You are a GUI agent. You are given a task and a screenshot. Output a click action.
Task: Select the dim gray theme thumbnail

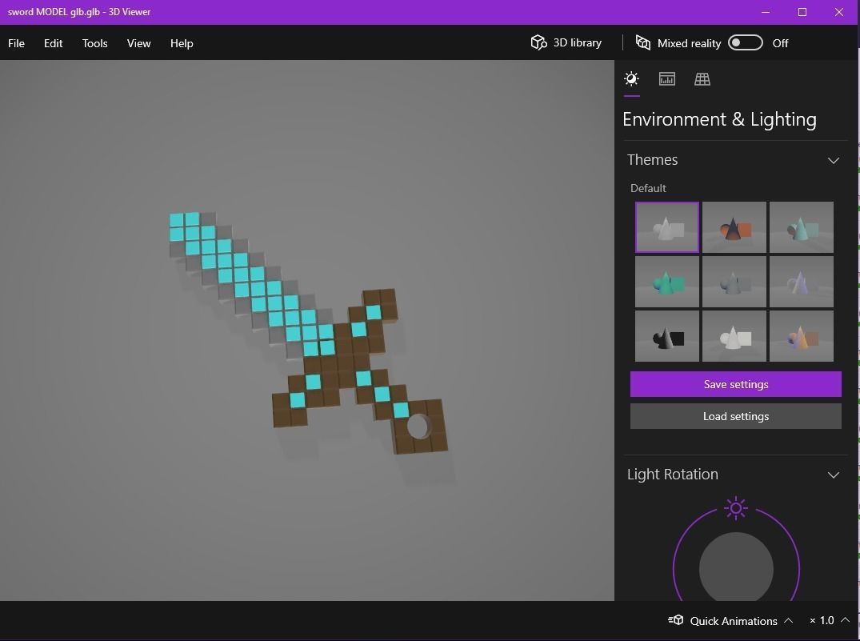click(734, 282)
